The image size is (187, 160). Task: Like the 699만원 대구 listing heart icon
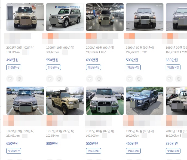[90, 79]
